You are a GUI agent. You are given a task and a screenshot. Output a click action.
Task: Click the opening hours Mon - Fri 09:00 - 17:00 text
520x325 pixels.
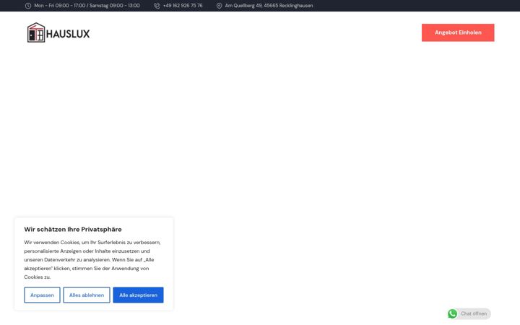click(87, 6)
